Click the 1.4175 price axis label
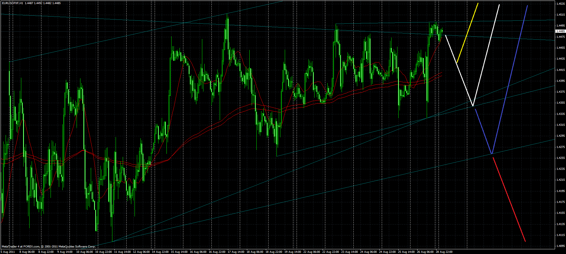Viewport: 566px width, 254px height. [x=560, y=202]
